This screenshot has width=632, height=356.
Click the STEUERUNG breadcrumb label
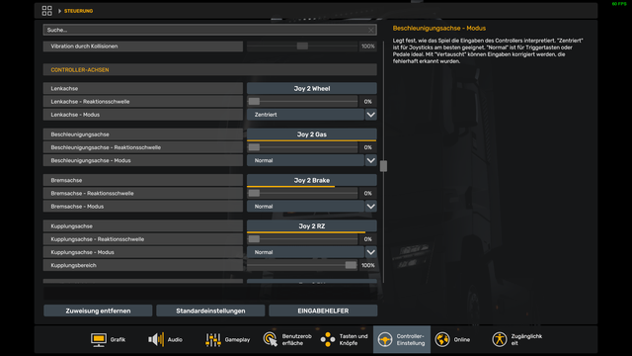pyautogui.click(x=79, y=11)
